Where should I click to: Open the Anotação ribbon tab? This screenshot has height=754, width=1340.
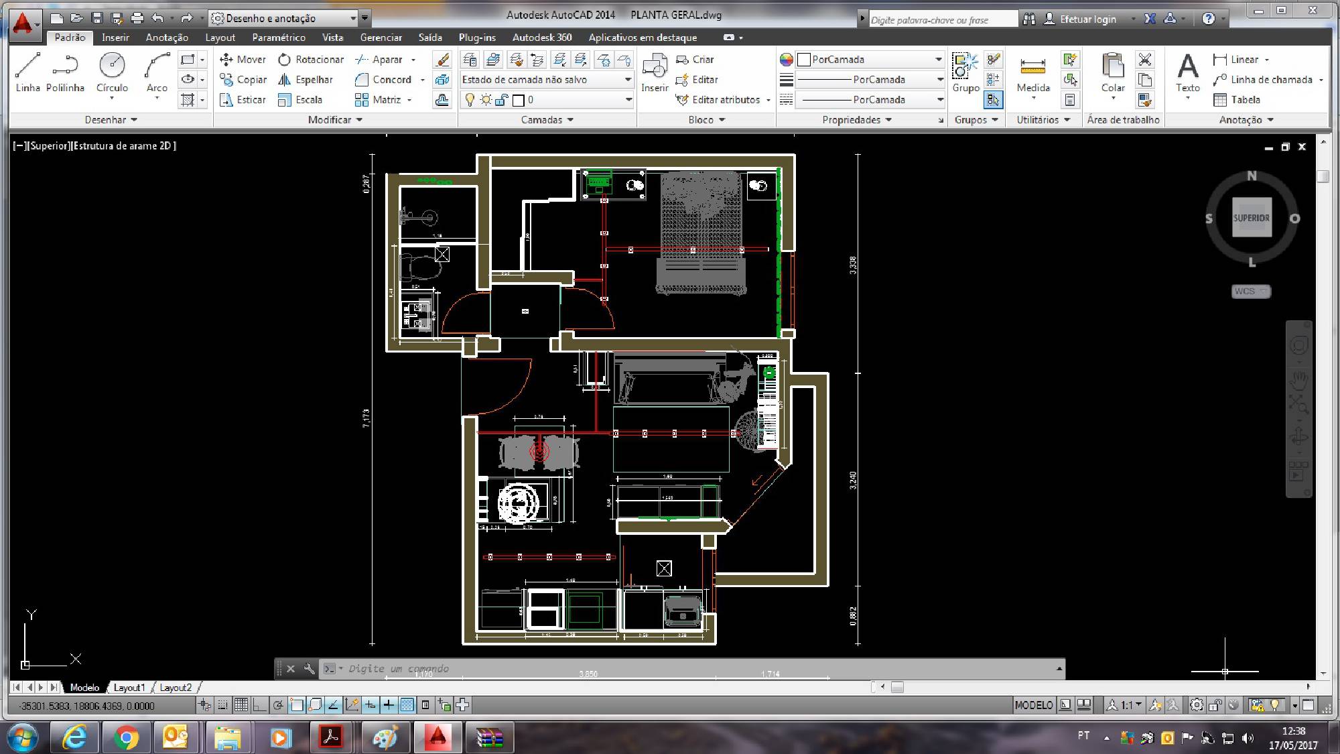tap(167, 38)
